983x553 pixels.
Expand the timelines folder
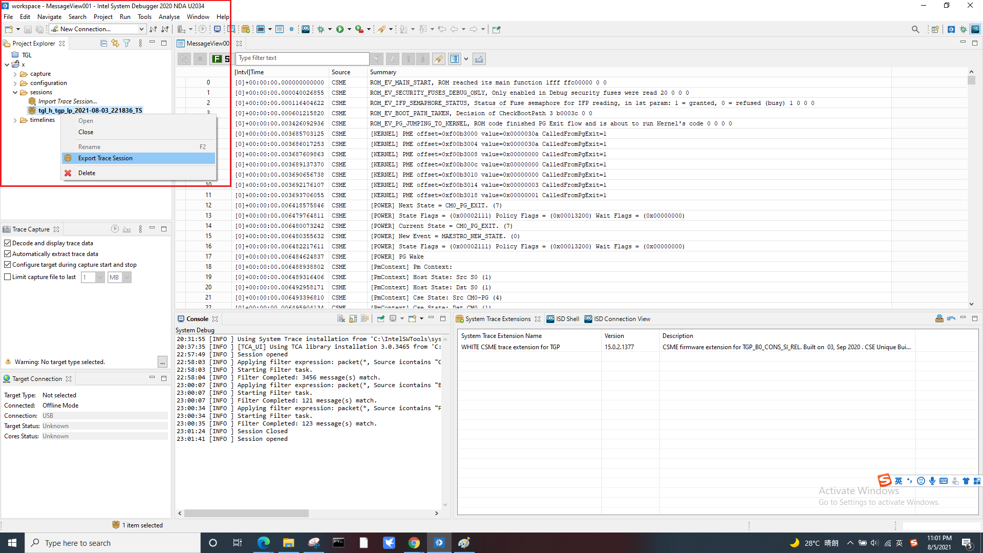[x=15, y=120]
